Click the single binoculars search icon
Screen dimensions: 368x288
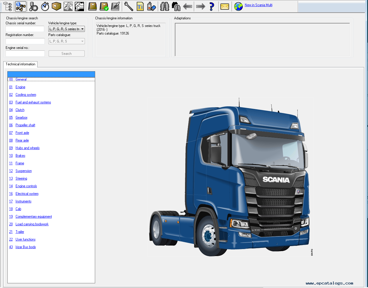click(165, 6)
